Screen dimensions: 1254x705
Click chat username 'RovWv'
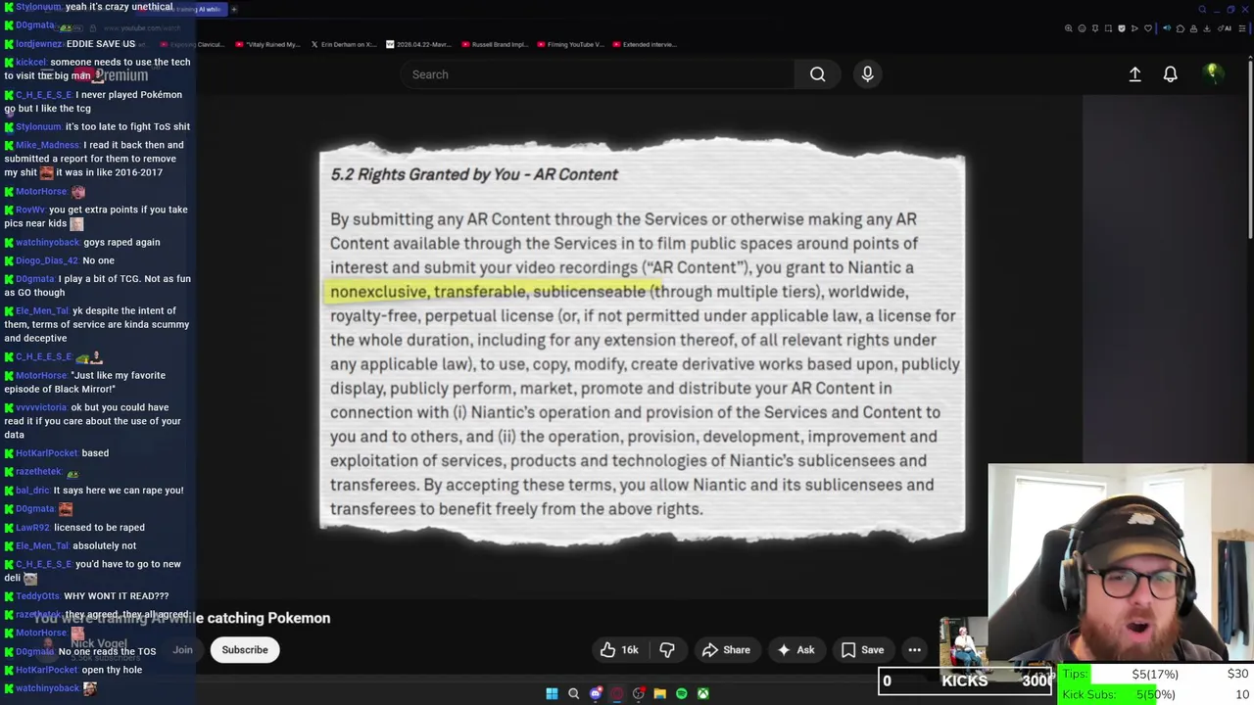coord(30,210)
